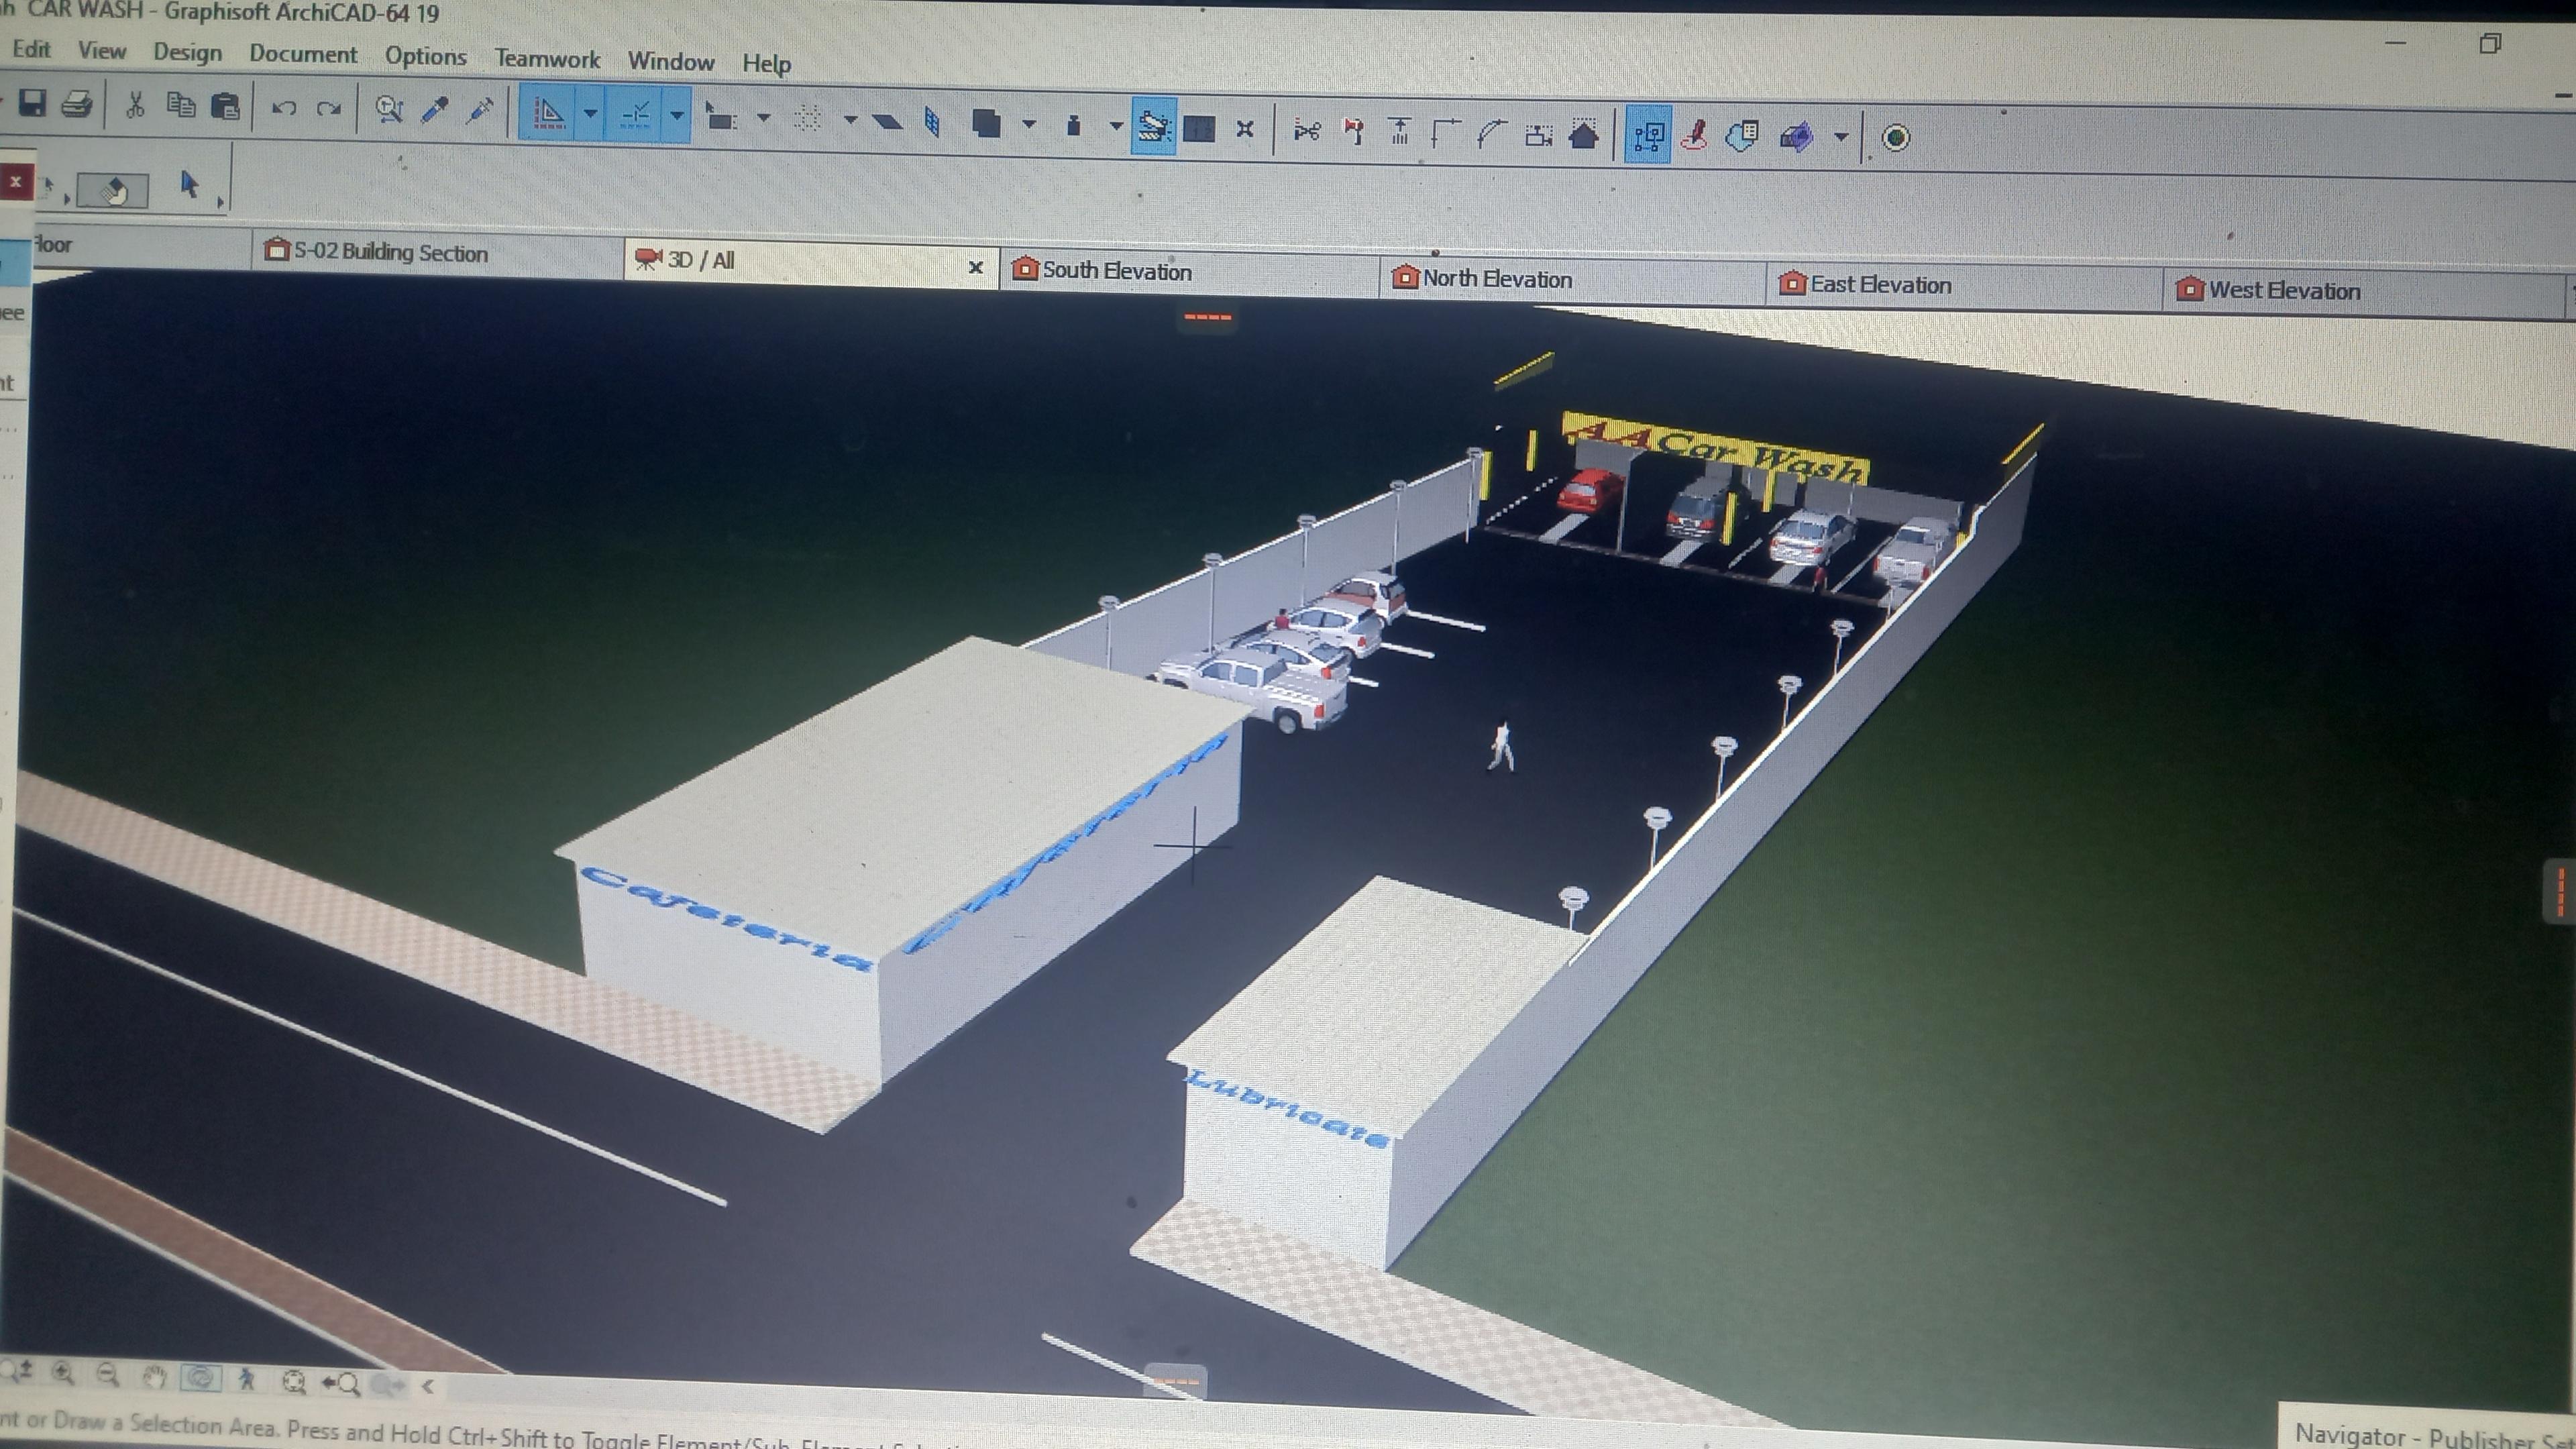This screenshot has height=1449, width=2576.
Task: Toggle Orbit mode at bottom bar
Action: [x=200, y=1378]
